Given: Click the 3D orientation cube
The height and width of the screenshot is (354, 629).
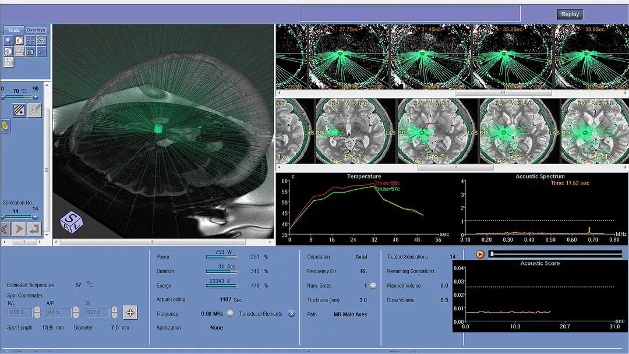Looking at the screenshot, I should click(x=71, y=222).
